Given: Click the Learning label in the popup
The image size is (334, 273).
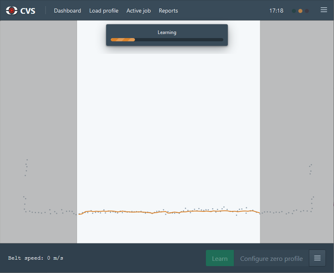Looking at the screenshot, I should (x=167, y=32).
